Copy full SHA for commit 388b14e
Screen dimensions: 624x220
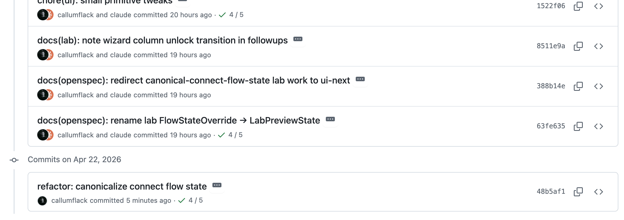pos(578,86)
